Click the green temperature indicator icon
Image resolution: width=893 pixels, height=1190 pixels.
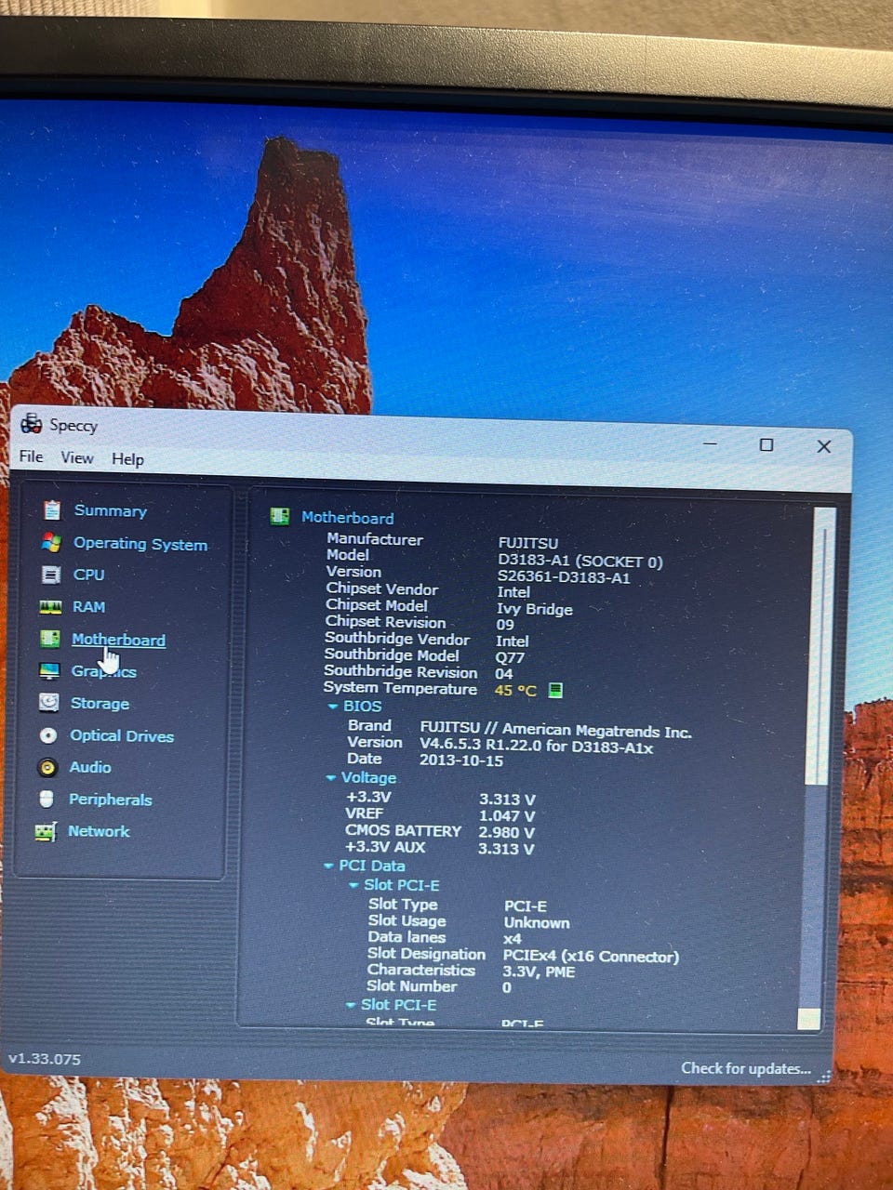click(555, 690)
